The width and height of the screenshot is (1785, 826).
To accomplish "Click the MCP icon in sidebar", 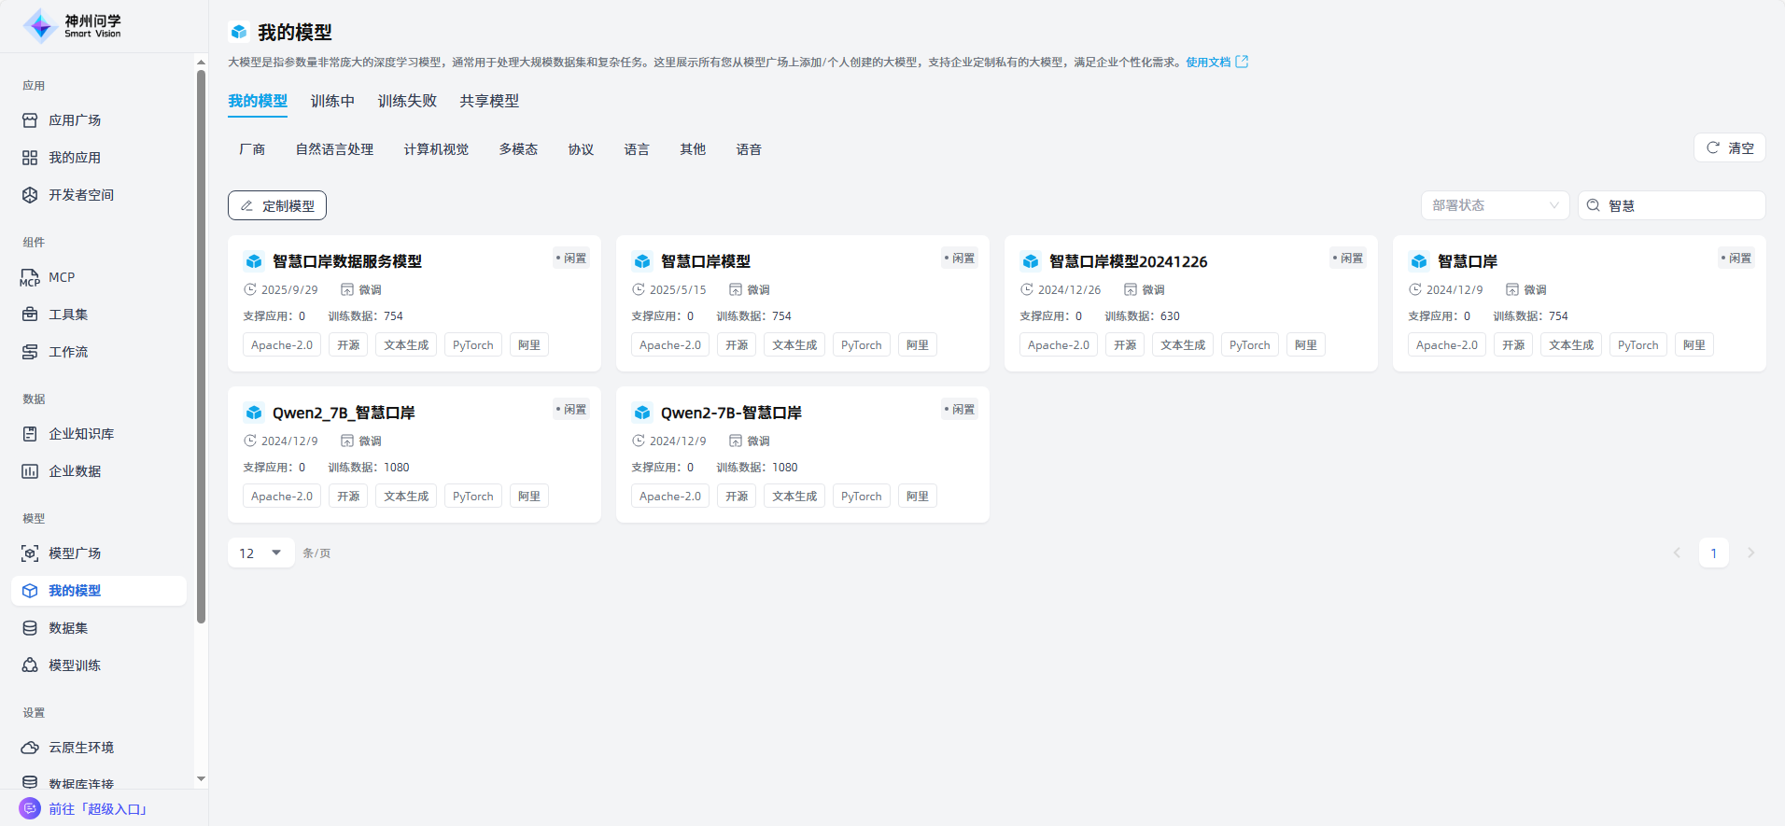I will pyautogui.click(x=30, y=277).
